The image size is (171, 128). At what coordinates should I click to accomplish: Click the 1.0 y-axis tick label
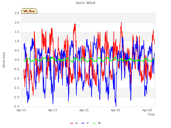click(x=17, y=41)
